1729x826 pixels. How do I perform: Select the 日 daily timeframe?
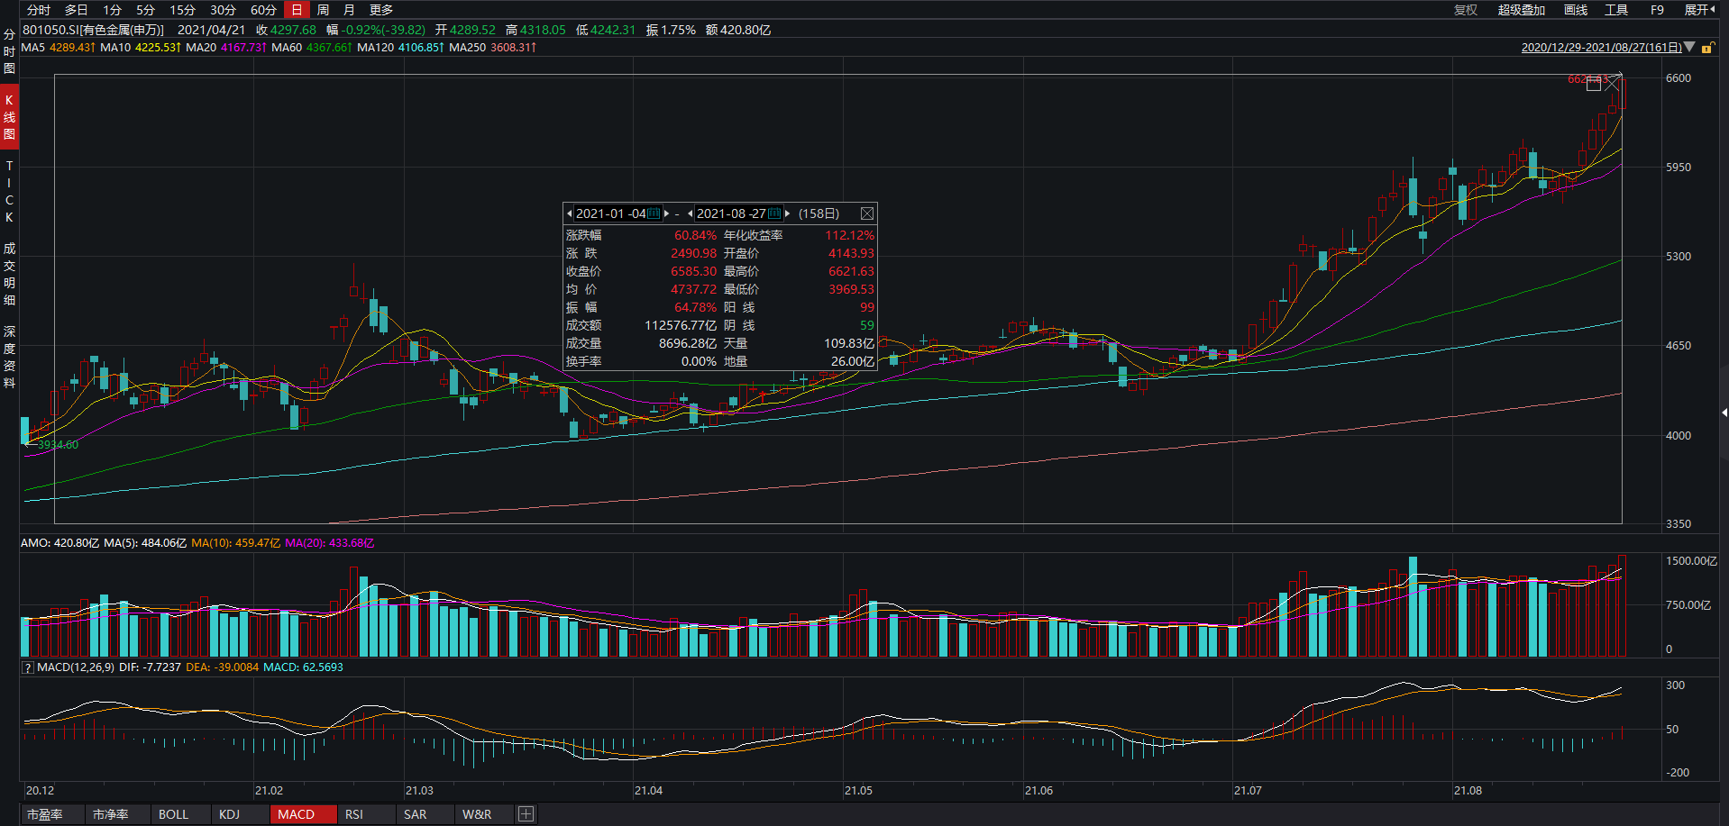pos(297,10)
